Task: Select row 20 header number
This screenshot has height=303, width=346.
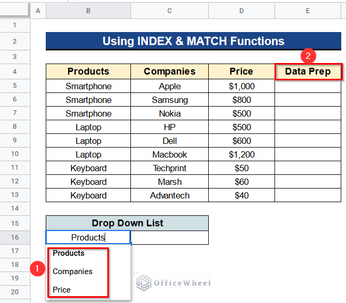Action: tap(15, 292)
